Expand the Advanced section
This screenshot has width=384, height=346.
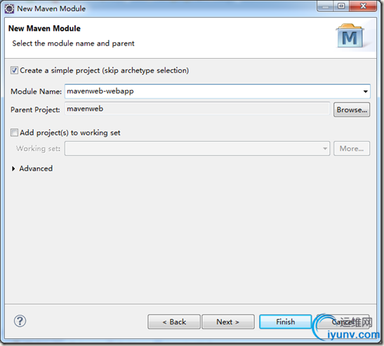pyautogui.click(x=13, y=168)
